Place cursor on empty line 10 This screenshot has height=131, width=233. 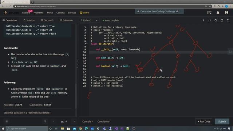pos(159,52)
